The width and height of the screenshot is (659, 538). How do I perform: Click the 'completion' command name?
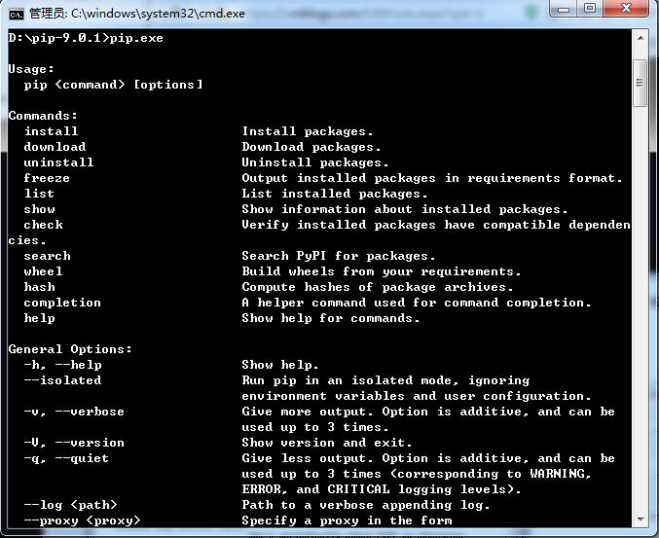pos(62,303)
